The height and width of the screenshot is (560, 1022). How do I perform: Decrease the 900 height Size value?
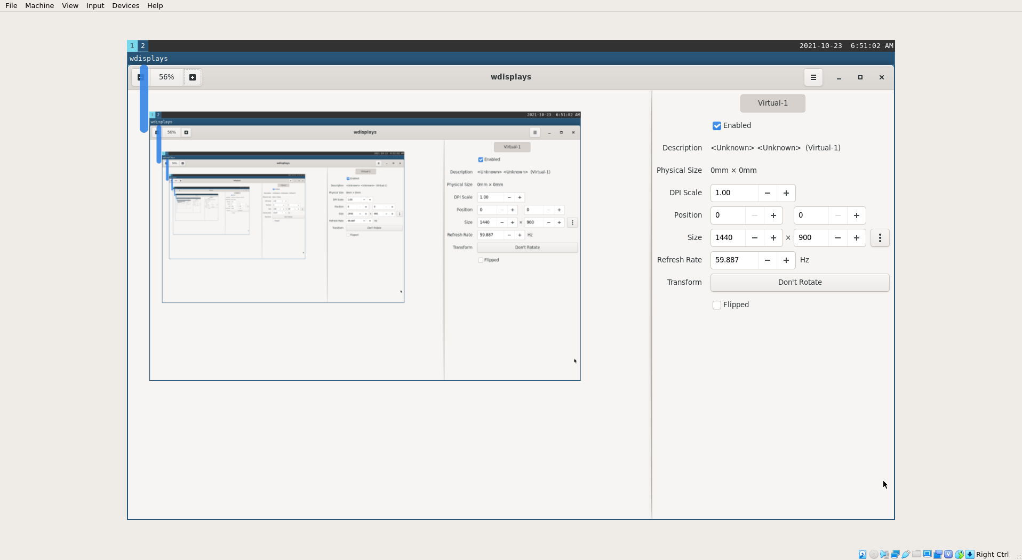[x=838, y=238]
